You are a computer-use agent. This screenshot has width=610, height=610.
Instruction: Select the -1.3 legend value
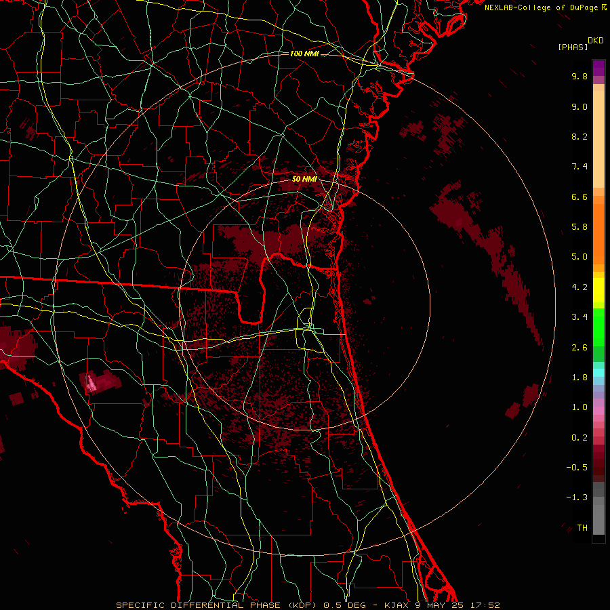click(577, 497)
